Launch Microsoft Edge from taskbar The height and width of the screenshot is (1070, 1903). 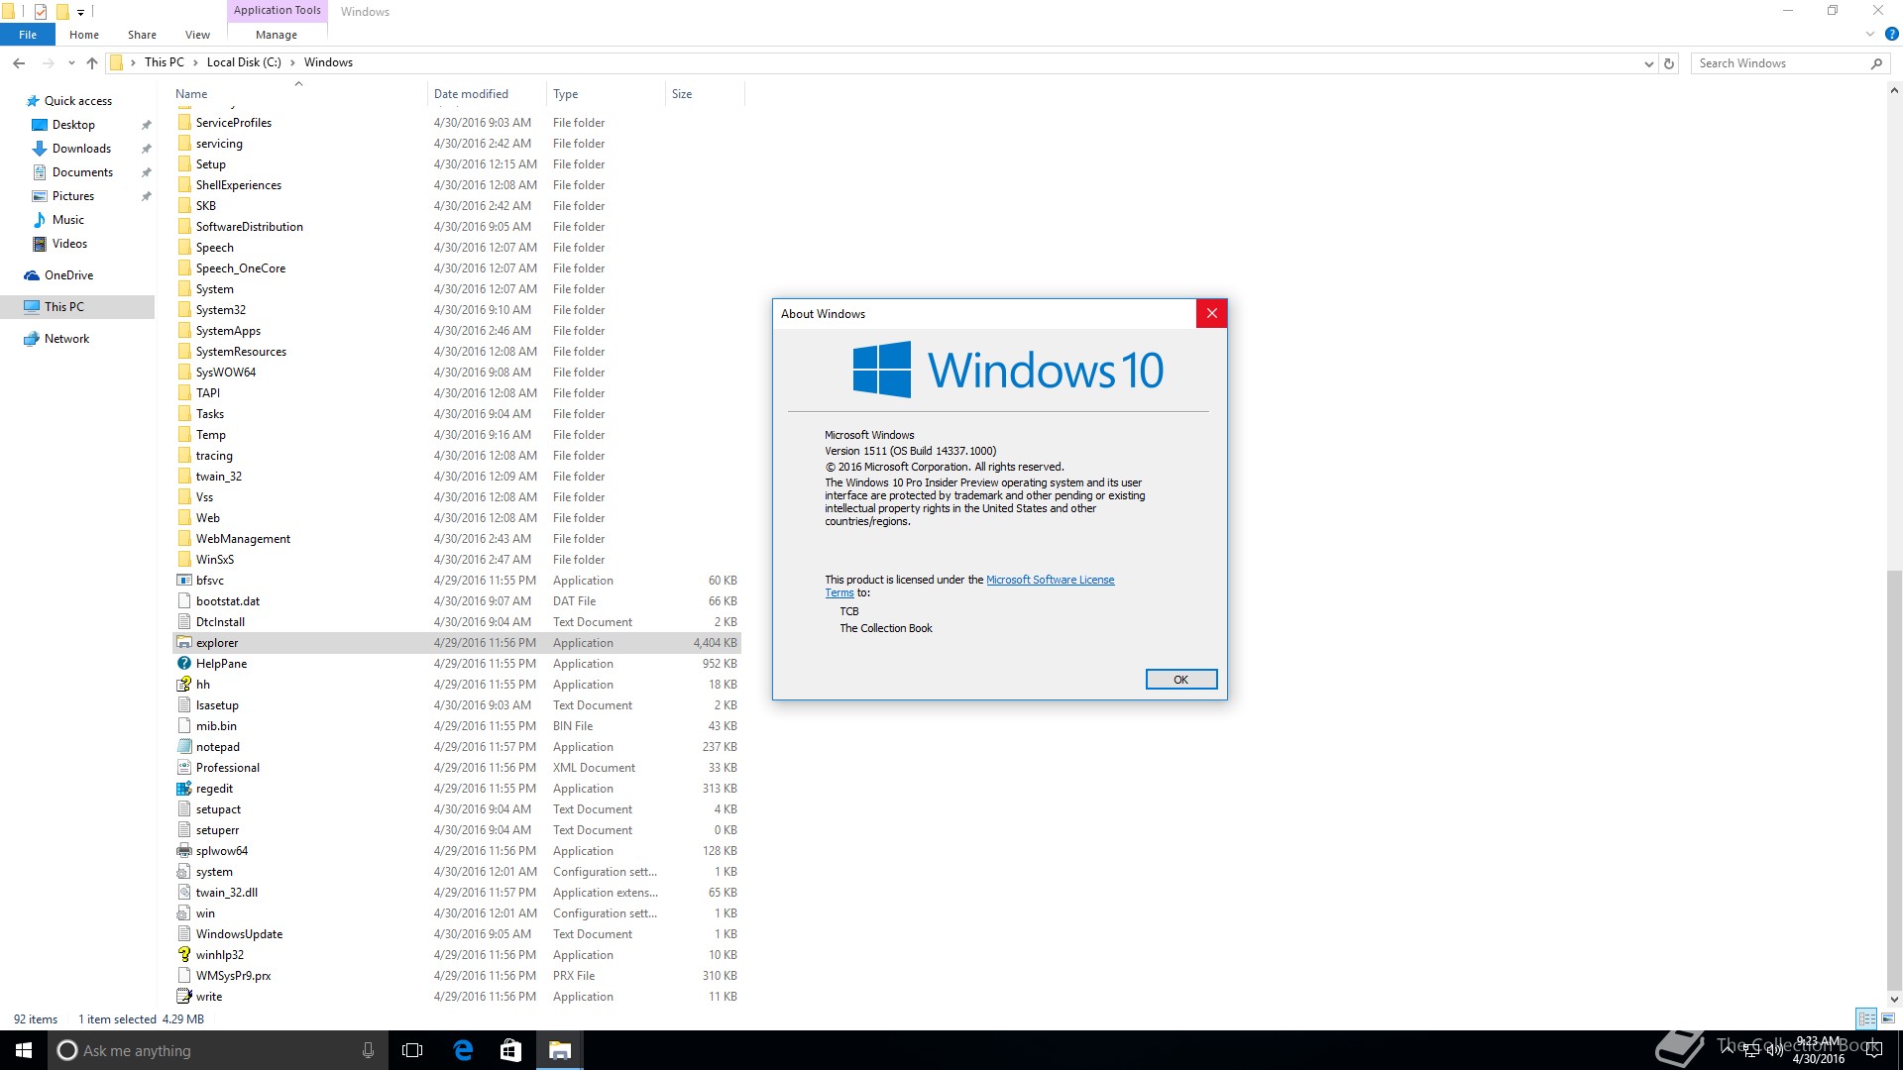[463, 1050]
